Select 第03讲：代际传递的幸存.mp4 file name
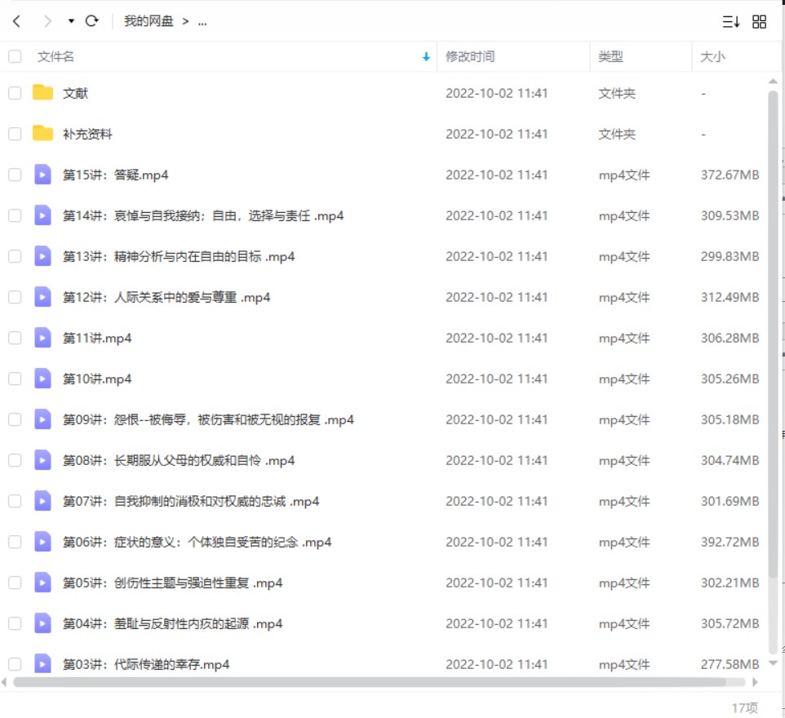785x718 pixels. point(146,664)
